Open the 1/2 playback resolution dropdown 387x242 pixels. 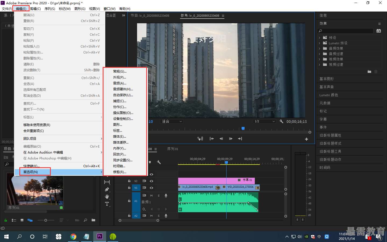(265, 121)
